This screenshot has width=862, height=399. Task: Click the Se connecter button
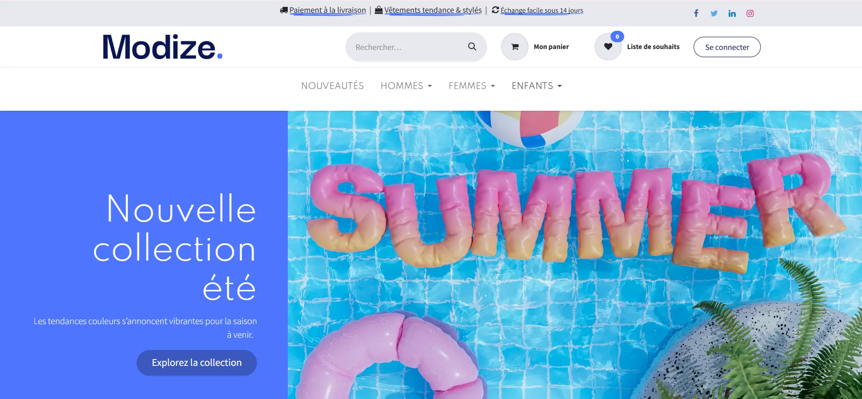(727, 47)
